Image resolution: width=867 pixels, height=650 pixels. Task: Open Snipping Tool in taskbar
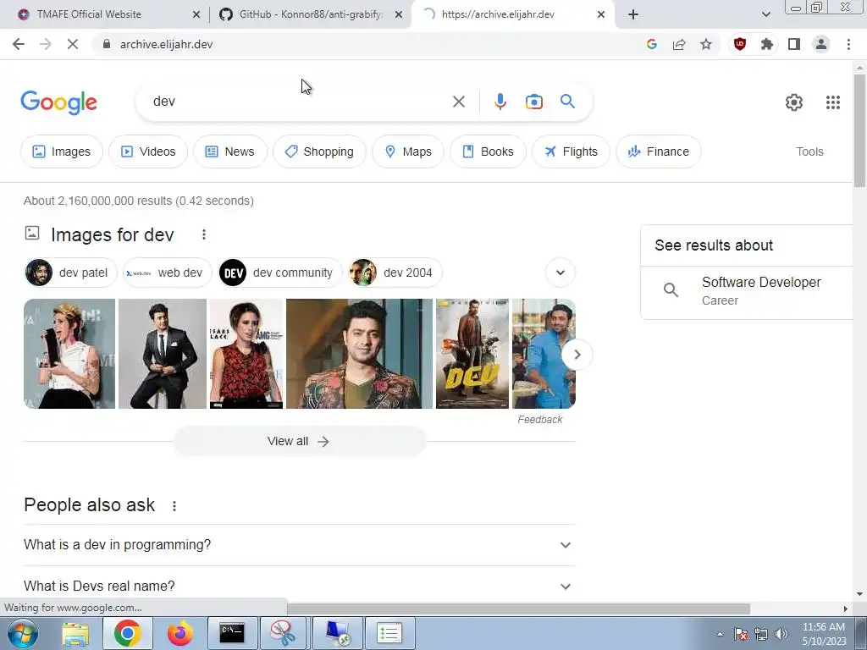(283, 633)
